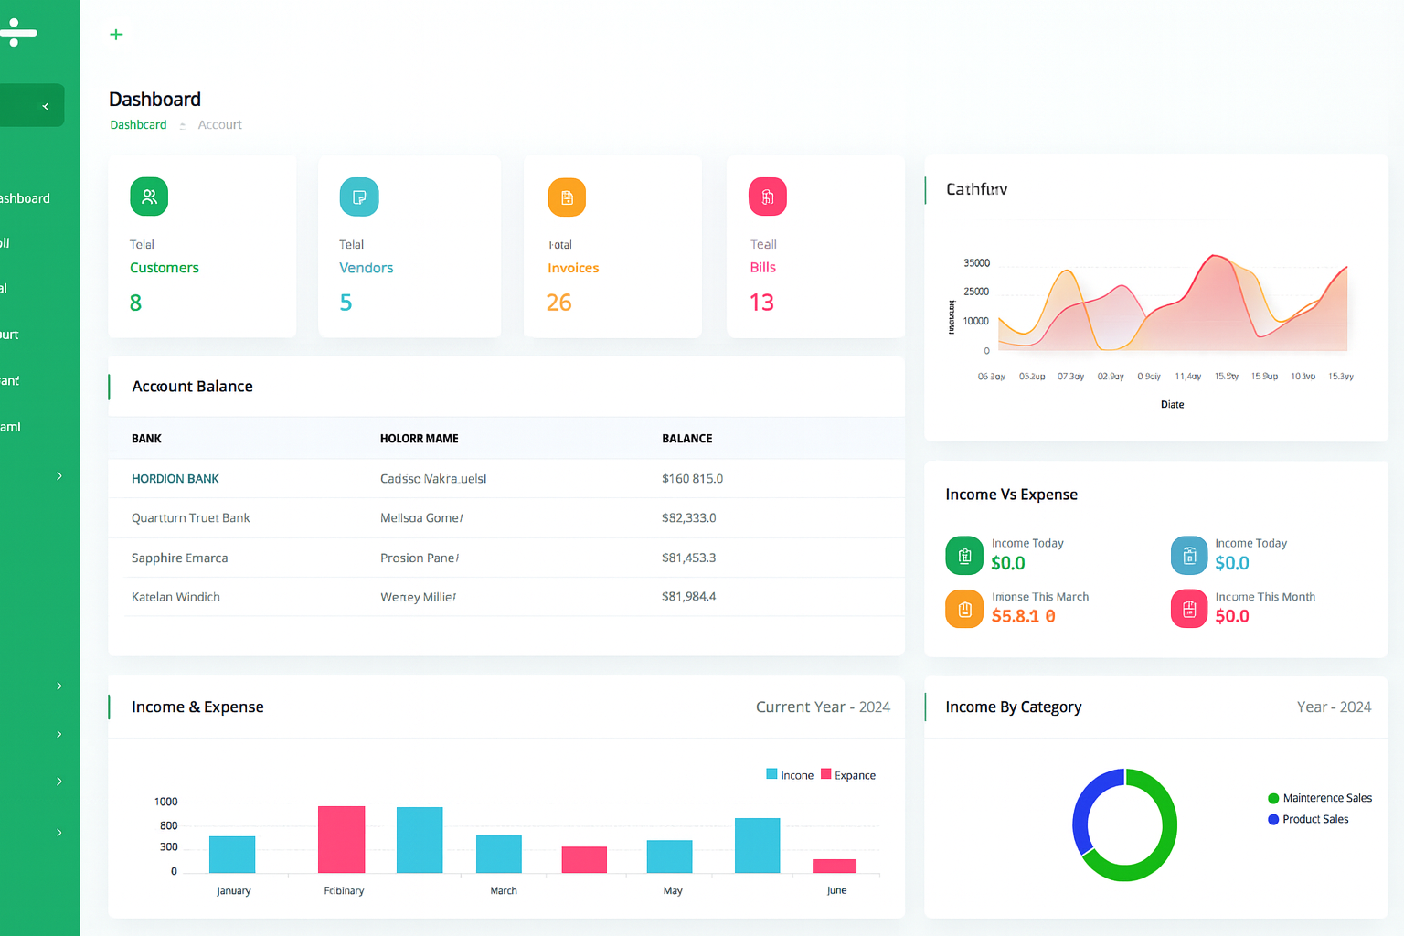1404x936 pixels.
Task: Expand the last sidebar chevron submenu
Action: (59, 833)
